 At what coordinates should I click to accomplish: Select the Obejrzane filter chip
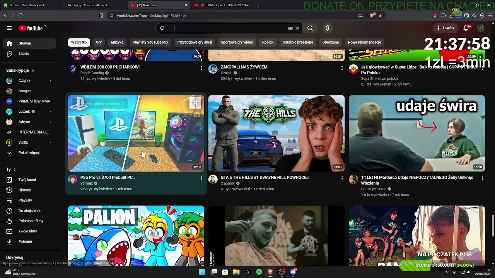pyautogui.click(x=330, y=42)
